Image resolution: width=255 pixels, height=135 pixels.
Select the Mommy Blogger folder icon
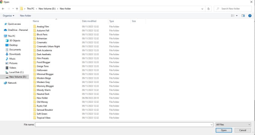click(34, 86)
